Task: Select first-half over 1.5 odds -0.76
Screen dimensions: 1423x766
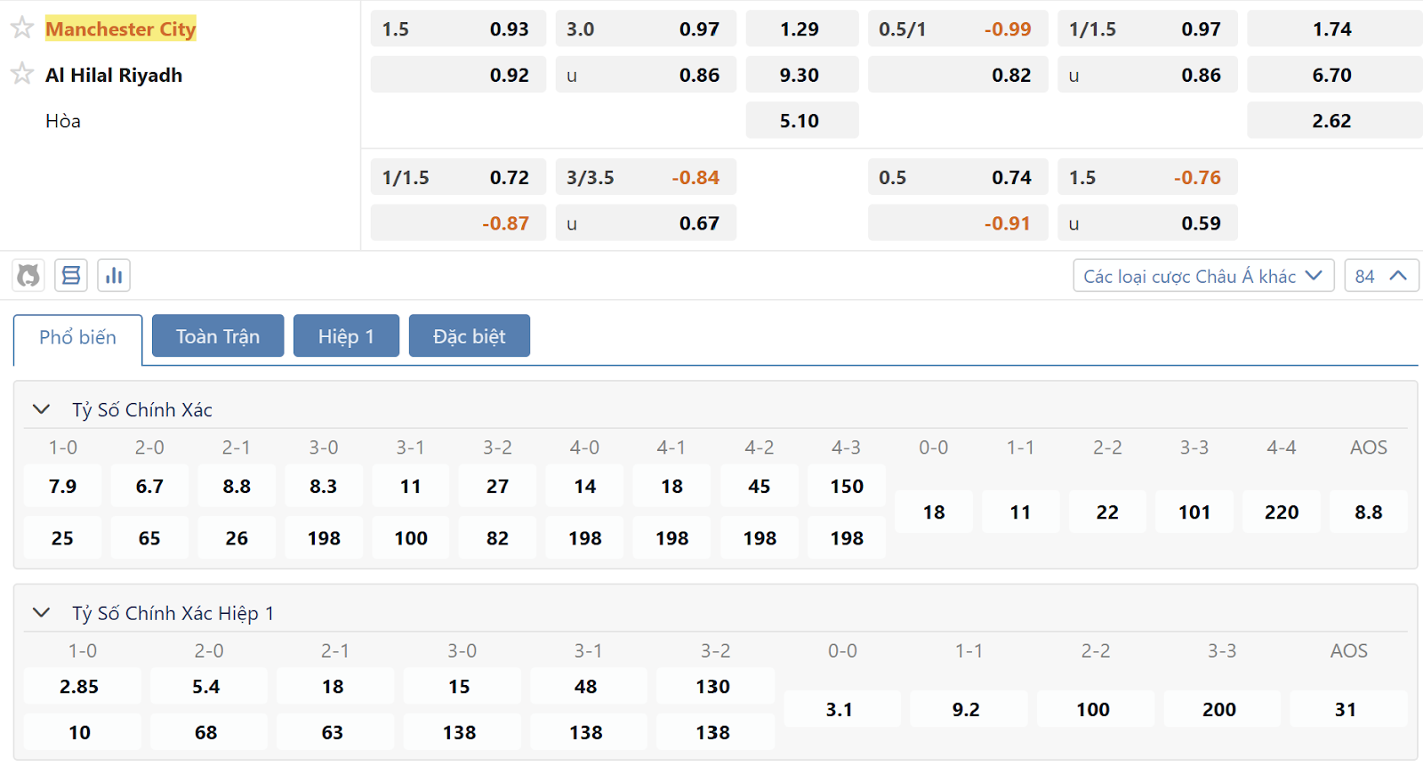Action: [x=1147, y=177]
